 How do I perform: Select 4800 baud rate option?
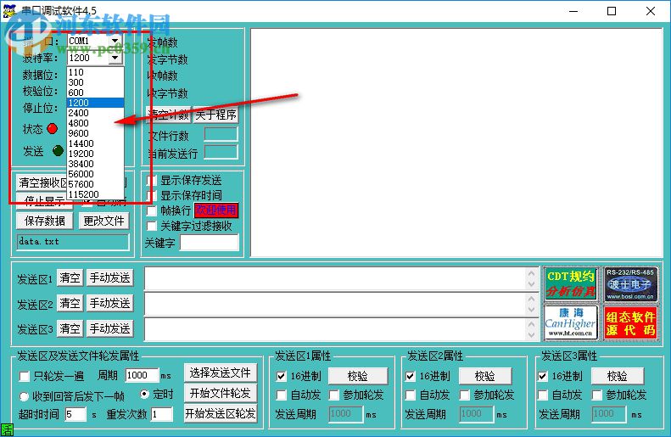95,123
